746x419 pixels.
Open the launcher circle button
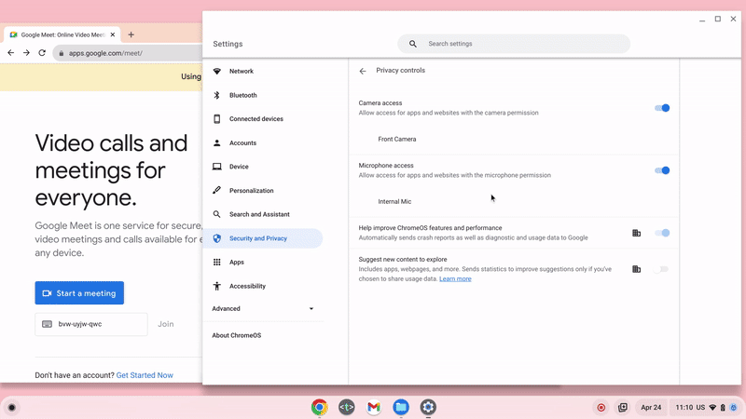point(12,408)
